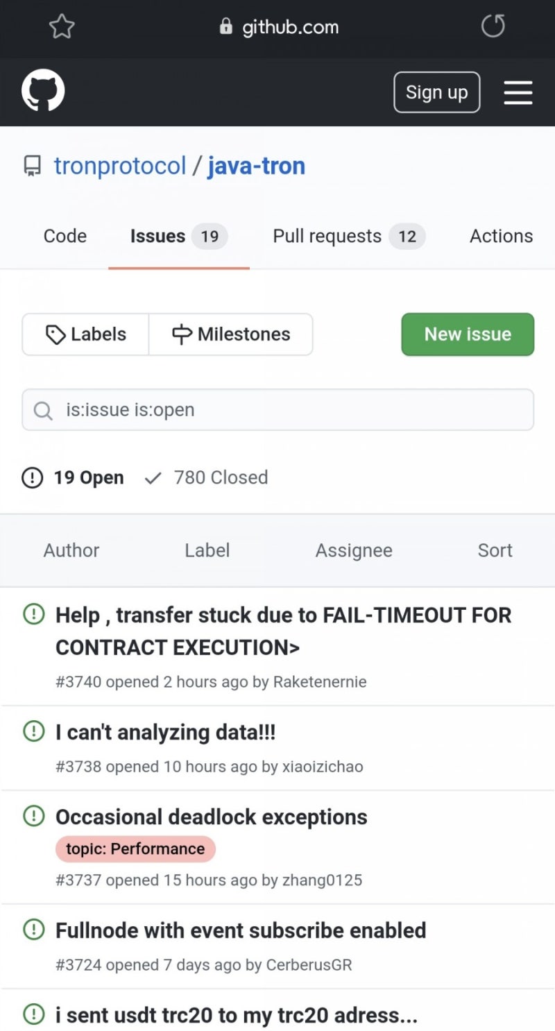Screen dimensions: 555x1031
Task: Tap the bookmark star icon
Action: click(62, 27)
